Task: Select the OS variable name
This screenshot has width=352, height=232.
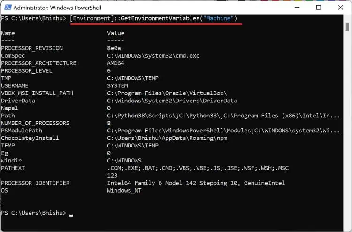Action: tap(5, 191)
